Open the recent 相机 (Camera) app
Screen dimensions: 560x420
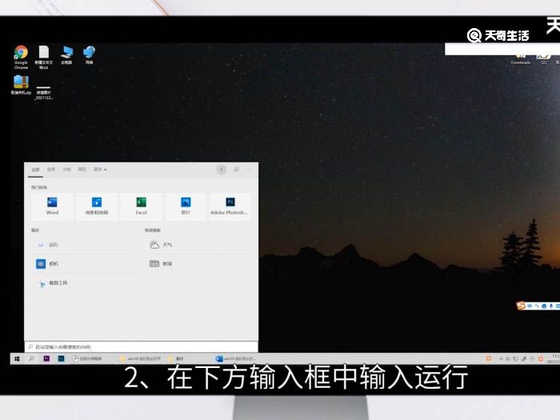pyautogui.click(x=84, y=263)
